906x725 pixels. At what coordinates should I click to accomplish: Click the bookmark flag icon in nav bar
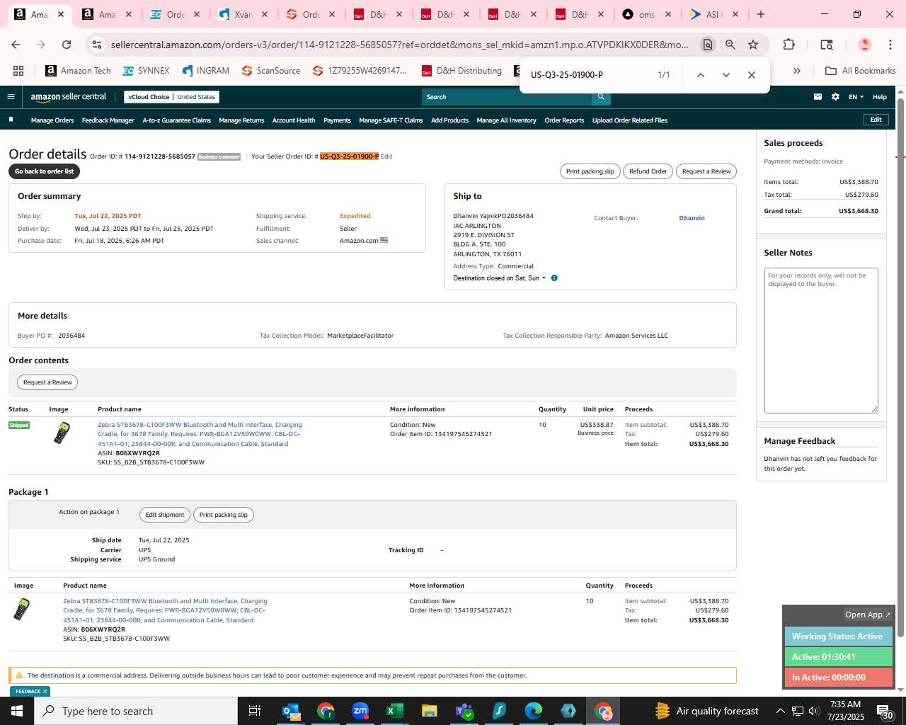click(11, 120)
